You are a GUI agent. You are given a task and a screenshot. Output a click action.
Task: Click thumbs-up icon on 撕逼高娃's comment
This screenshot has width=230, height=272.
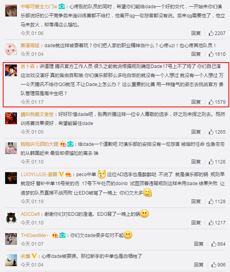coord(211,54)
